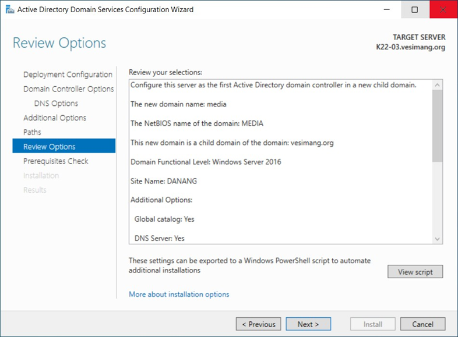The width and height of the screenshot is (458, 337).
Task: Click the vertical scrollbar thumb in review box
Action: click(x=437, y=126)
